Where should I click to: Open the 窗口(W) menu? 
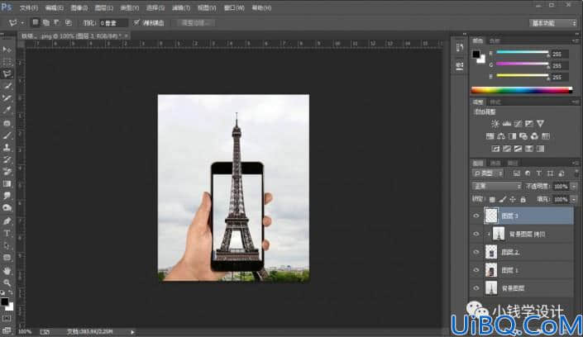234,7
